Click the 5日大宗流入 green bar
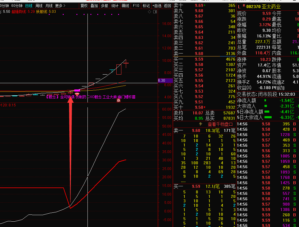The image size is (299, 227). (x=268, y=117)
